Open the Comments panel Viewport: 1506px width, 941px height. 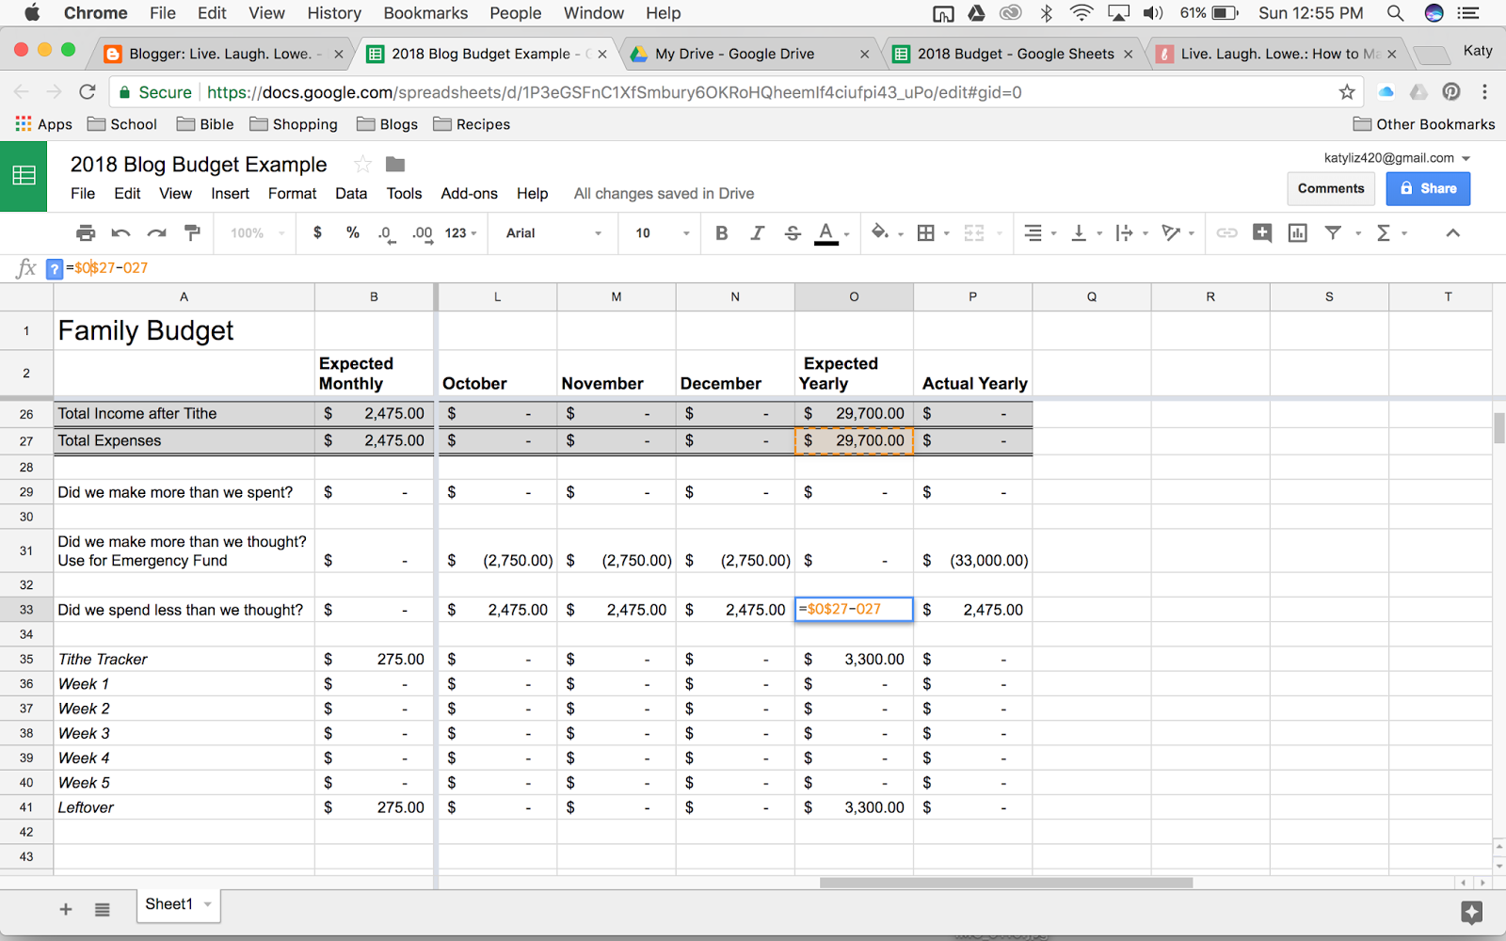pyautogui.click(x=1330, y=188)
